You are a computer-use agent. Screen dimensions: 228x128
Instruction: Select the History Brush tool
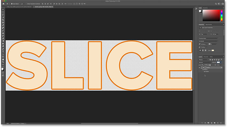pyautogui.click(x=3, y=36)
